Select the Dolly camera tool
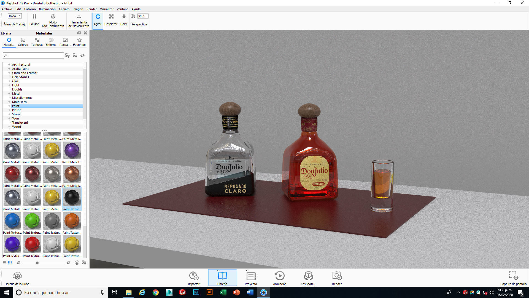This screenshot has width=529, height=298. [x=124, y=20]
